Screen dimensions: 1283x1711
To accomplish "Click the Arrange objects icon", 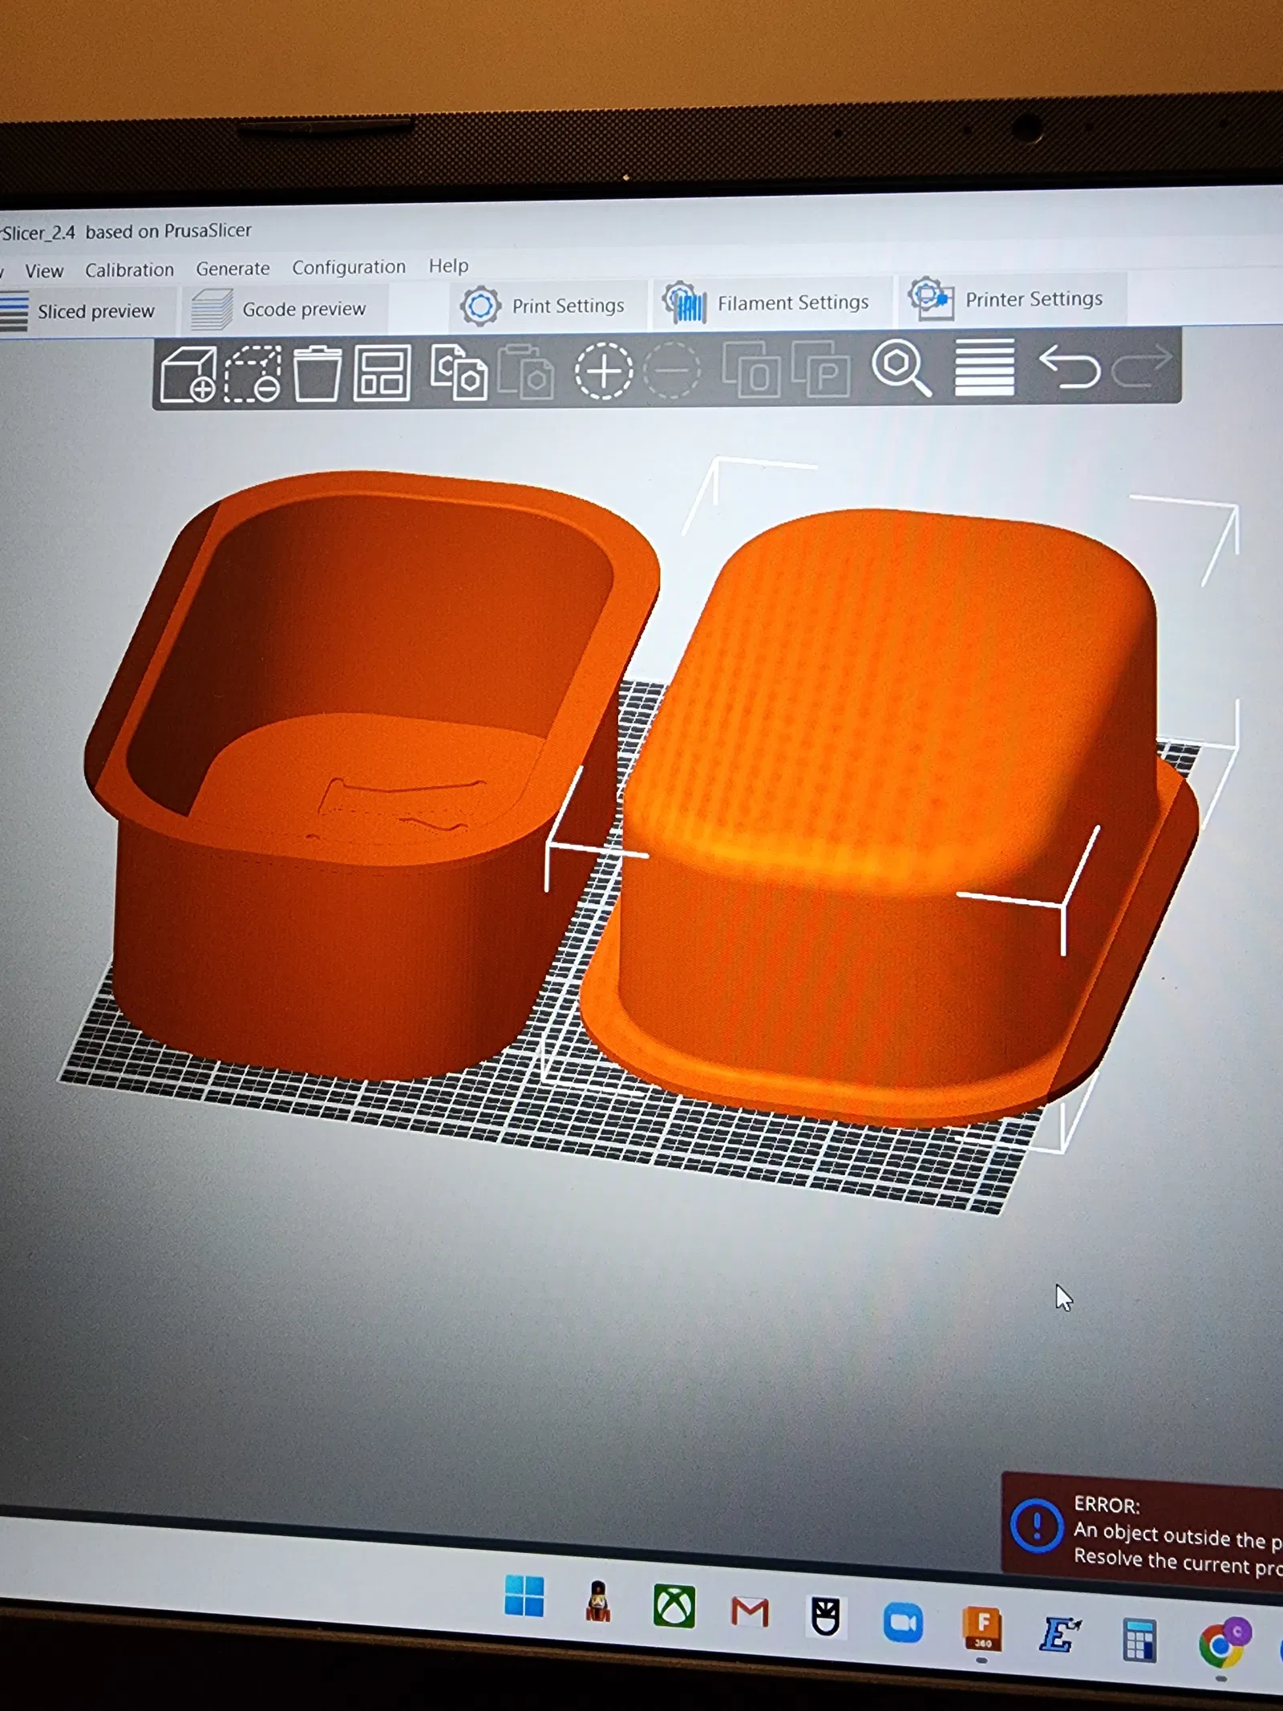I will [x=382, y=373].
